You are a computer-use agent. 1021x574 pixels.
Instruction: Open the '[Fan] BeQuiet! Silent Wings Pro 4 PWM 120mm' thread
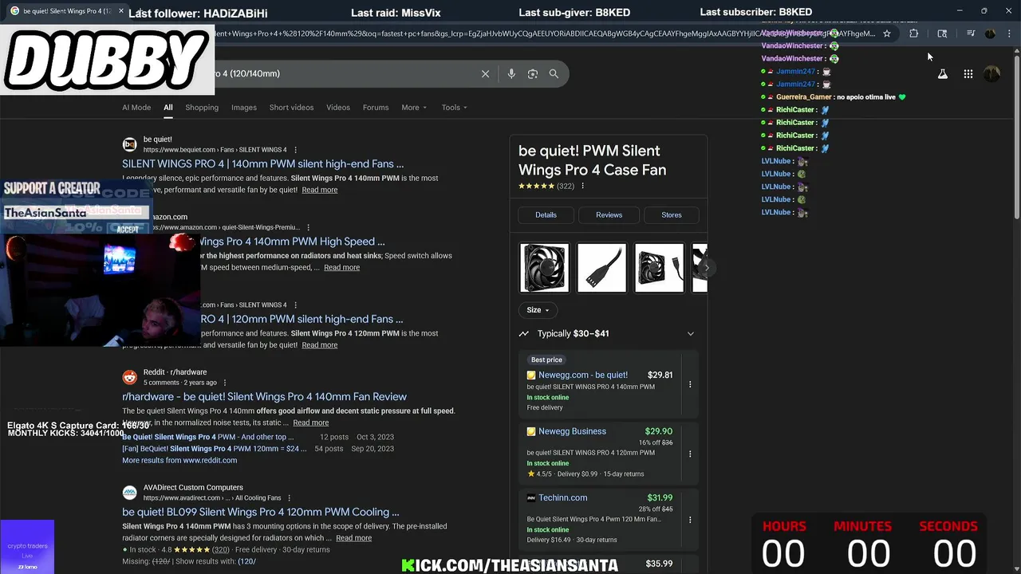(x=215, y=449)
